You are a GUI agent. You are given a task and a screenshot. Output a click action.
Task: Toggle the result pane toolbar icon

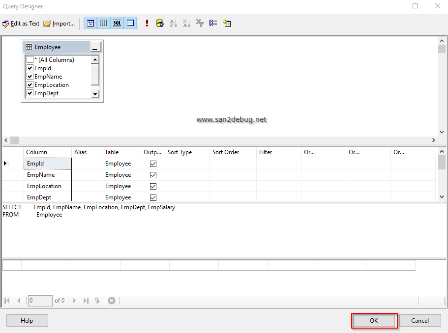coord(130,23)
